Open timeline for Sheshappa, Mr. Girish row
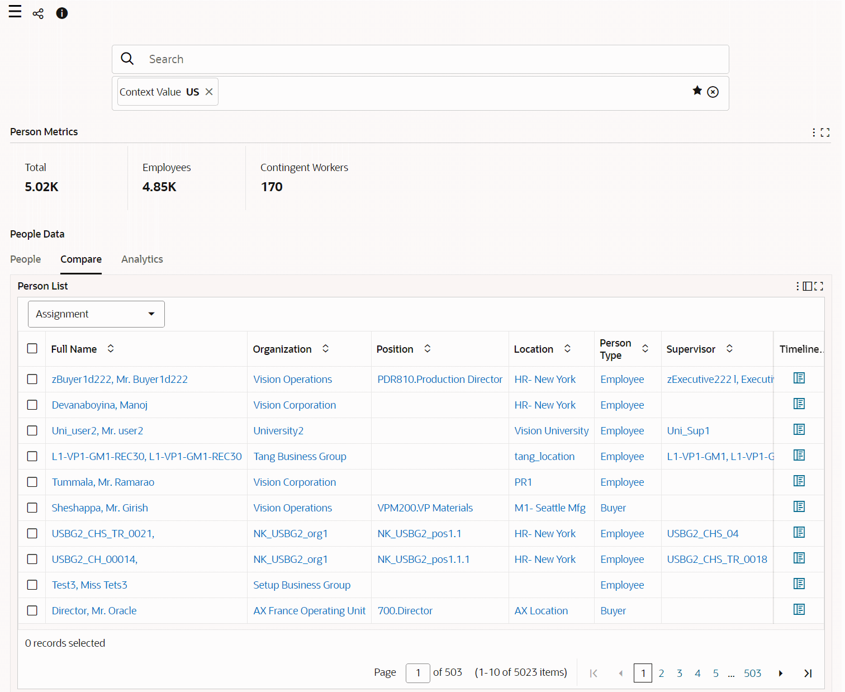Screen dimensions: 845x692 point(799,507)
